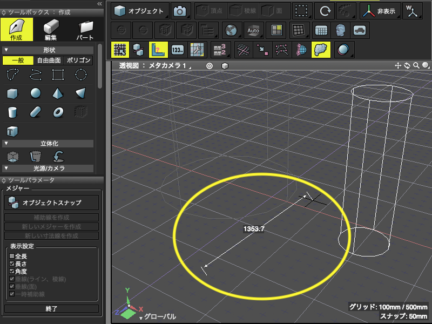The image size is (432, 324).
Task: Click the pan view cross-arrows icon
Action: [398, 65]
